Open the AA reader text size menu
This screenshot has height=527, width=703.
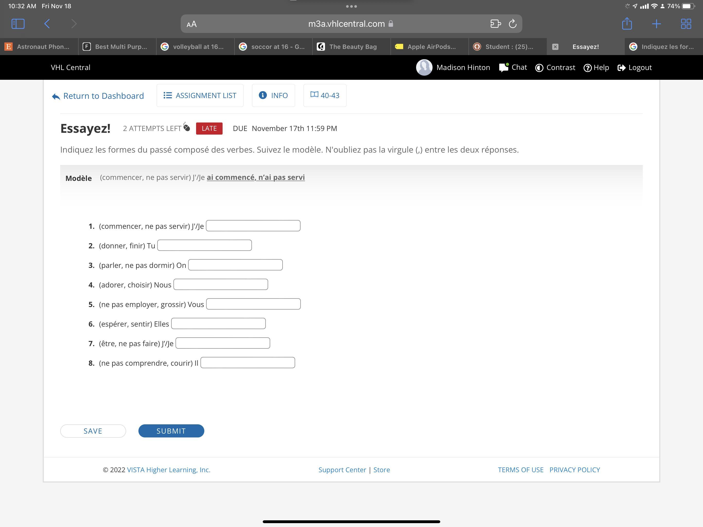click(192, 24)
